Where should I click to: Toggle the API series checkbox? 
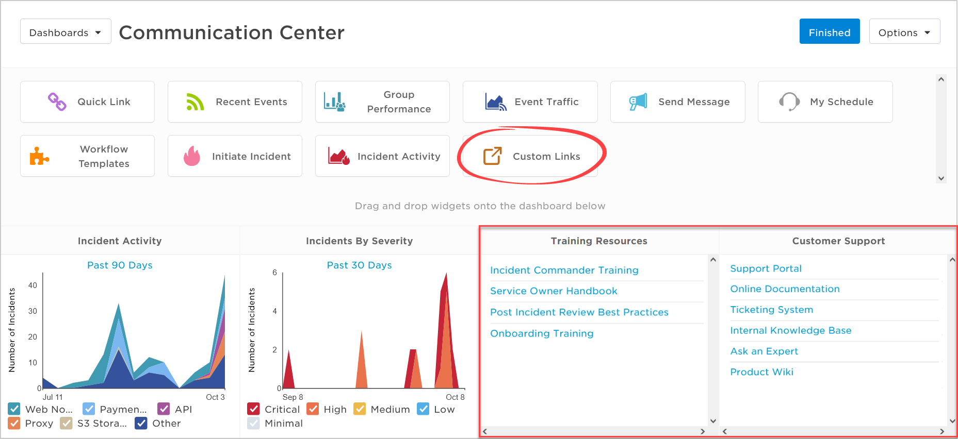point(164,409)
